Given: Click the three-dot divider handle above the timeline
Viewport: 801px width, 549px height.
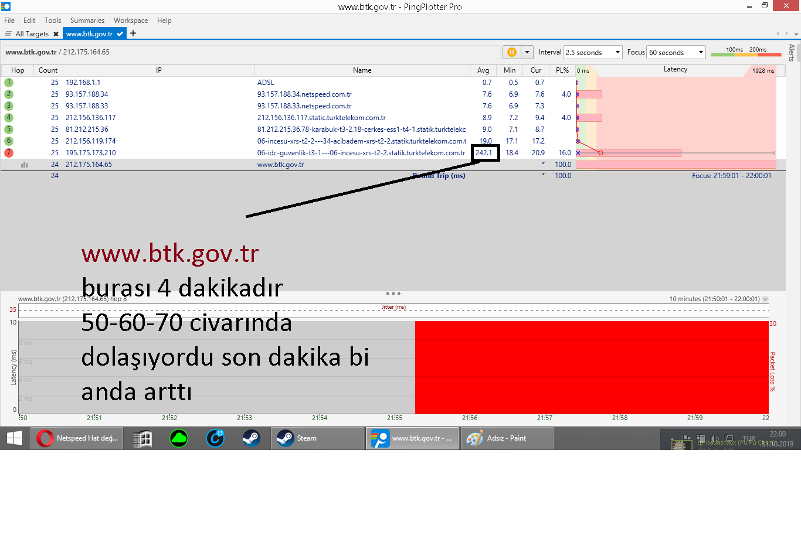Looking at the screenshot, I should (393, 294).
